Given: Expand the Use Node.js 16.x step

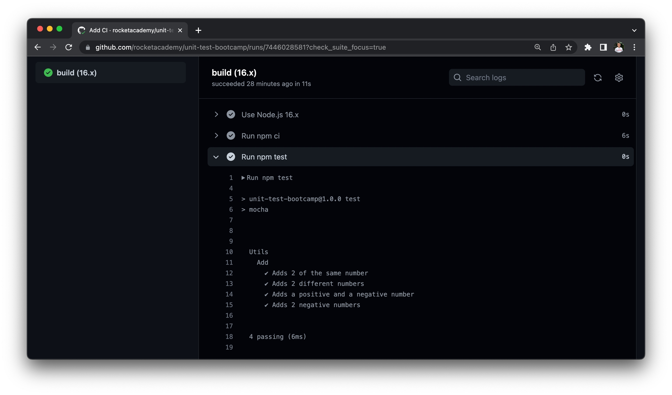Looking at the screenshot, I should click(x=216, y=114).
